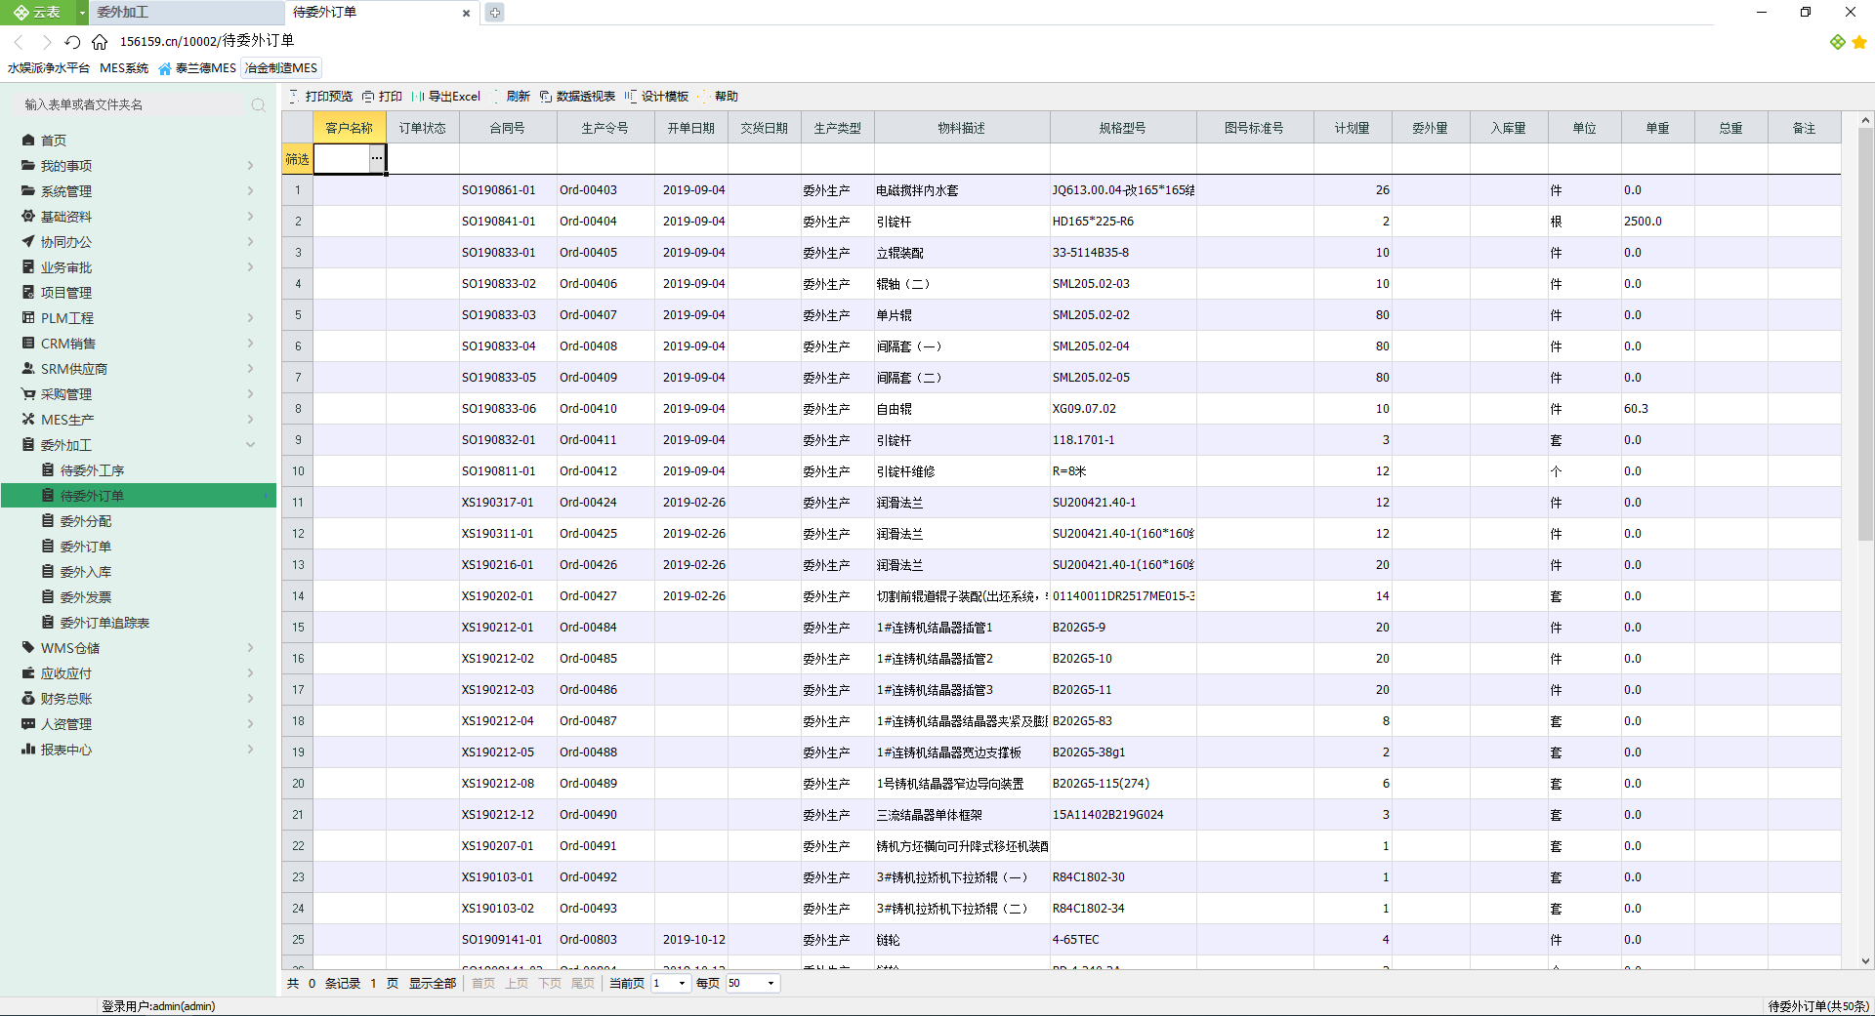Open the new tab plus icon
The height and width of the screenshot is (1016, 1875).
(495, 13)
